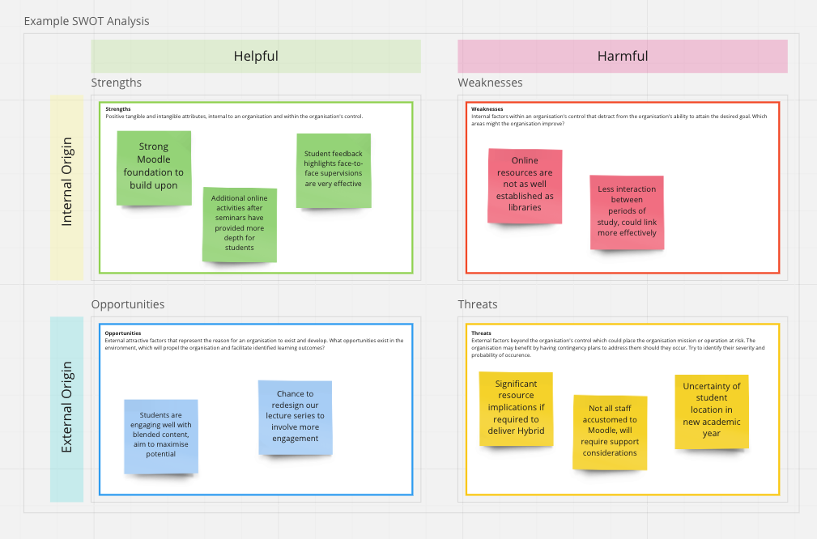817x539 pixels.
Task: Click the 'Additional online activities after seminars' sticky note
Action: point(240,223)
